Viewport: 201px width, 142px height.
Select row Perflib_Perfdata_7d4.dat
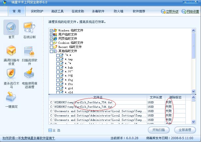[117, 107]
